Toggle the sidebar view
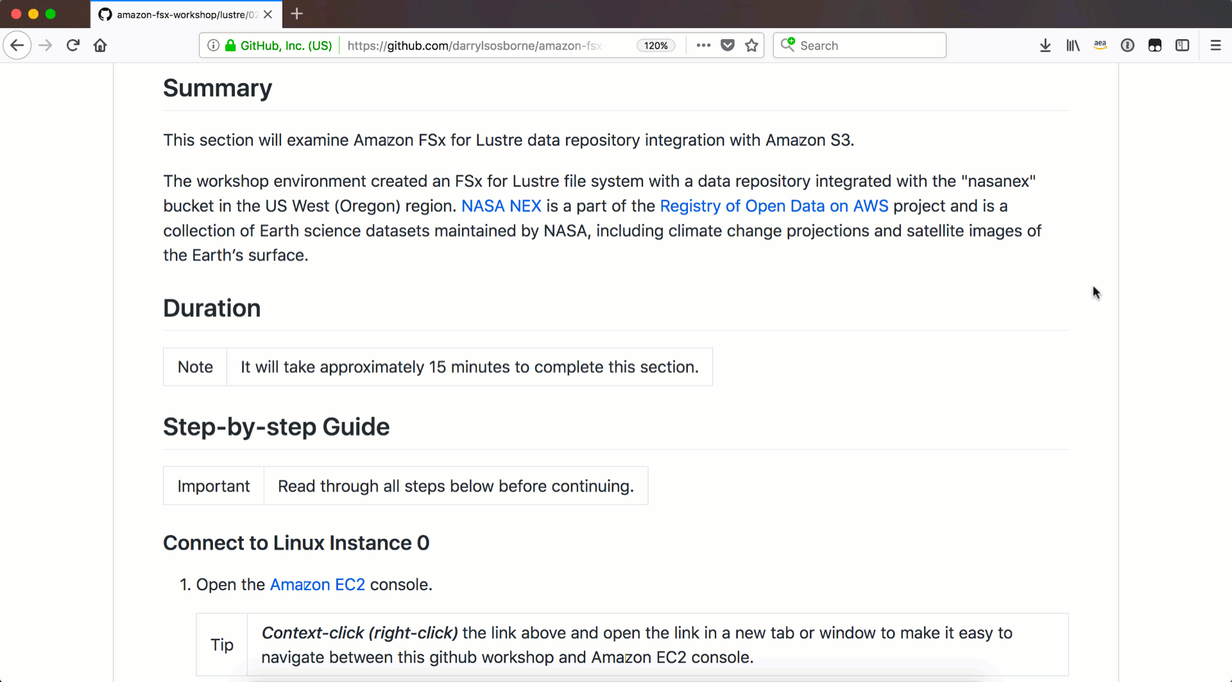 click(1182, 46)
